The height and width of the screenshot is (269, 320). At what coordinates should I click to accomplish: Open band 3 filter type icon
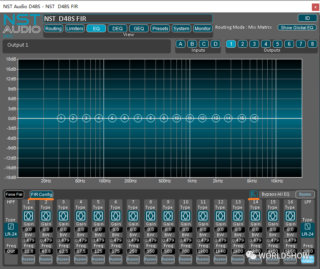coord(63,216)
